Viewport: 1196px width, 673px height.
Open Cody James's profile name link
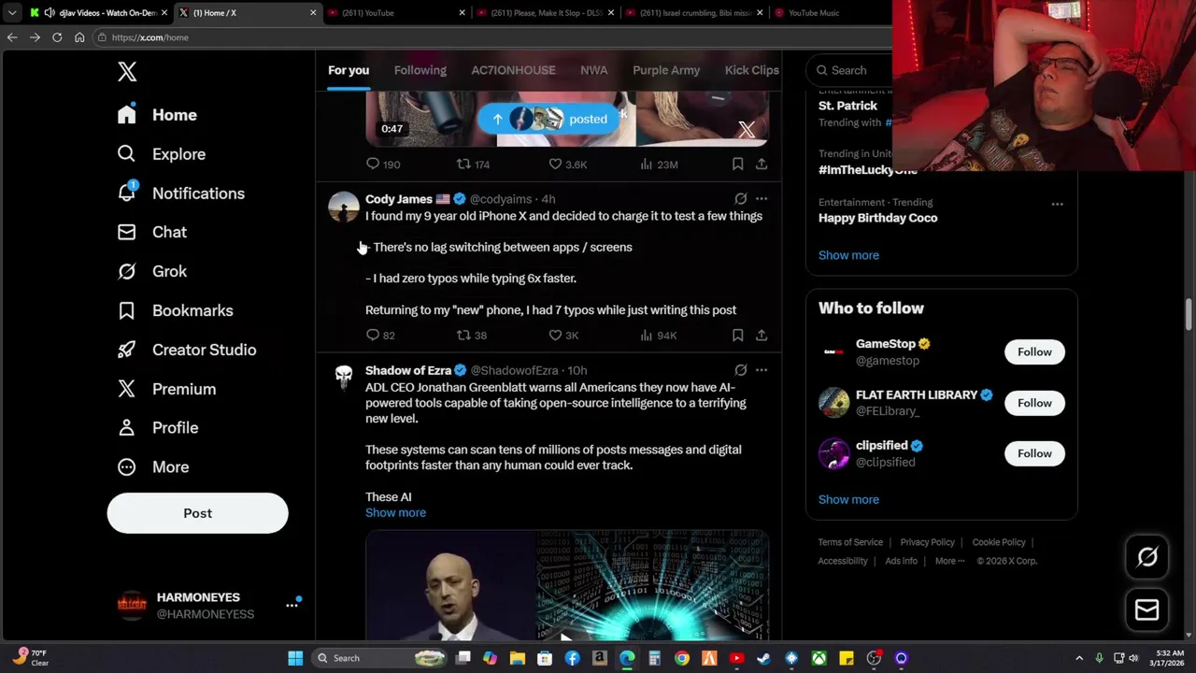(399, 199)
